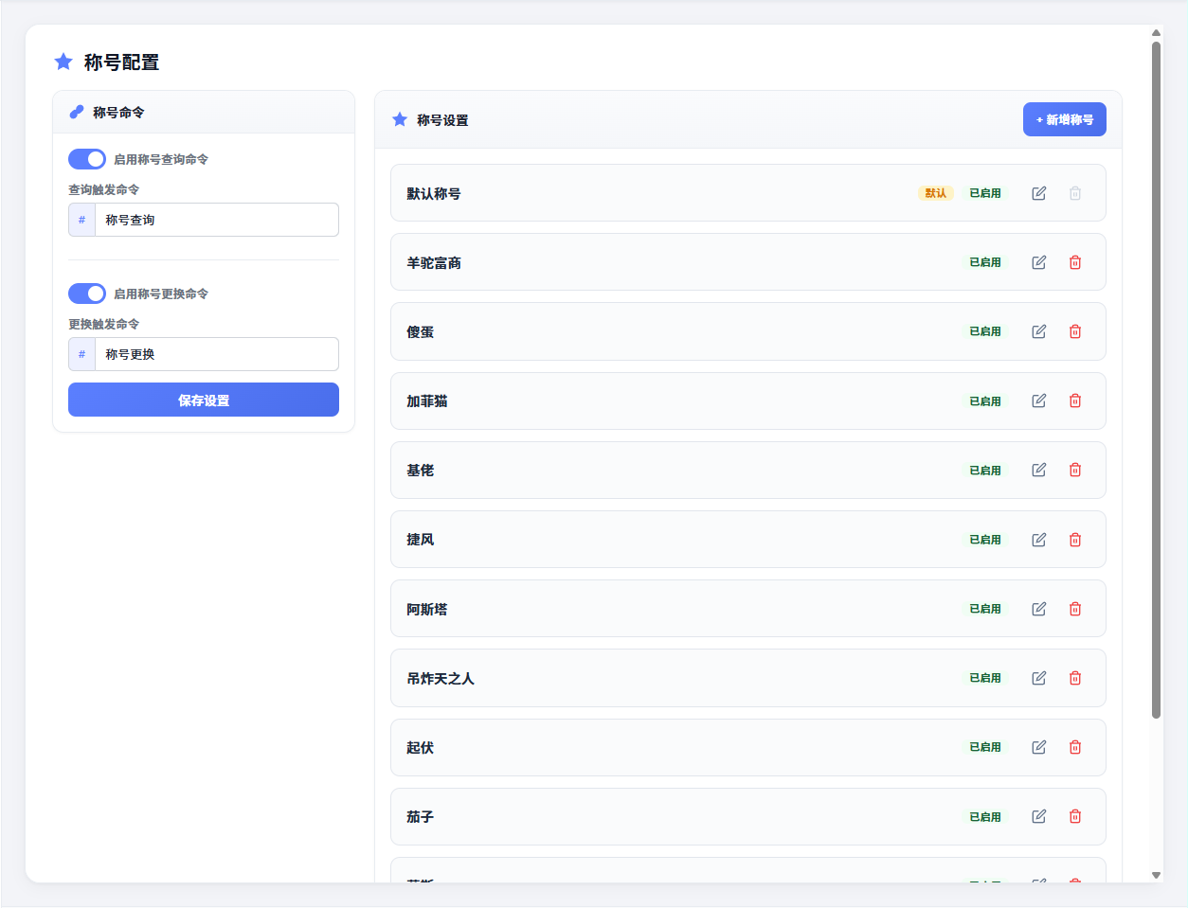Click the 默认 badge on 默认称号
1188x908 pixels.
[x=936, y=193]
